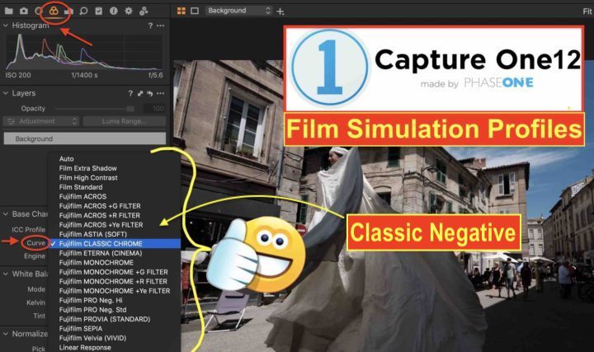
Task: Click the histogram graph display
Action: point(84,52)
